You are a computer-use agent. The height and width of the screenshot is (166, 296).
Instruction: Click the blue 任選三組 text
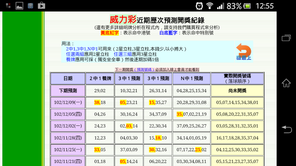[123, 54]
